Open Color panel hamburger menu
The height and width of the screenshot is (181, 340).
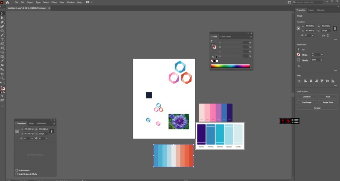[x=251, y=37]
